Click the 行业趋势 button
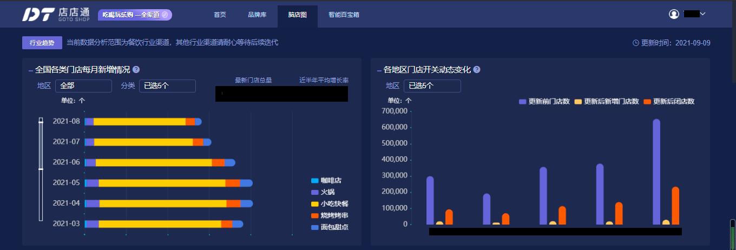The height and width of the screenshot is (250, 736). point(42,43)
